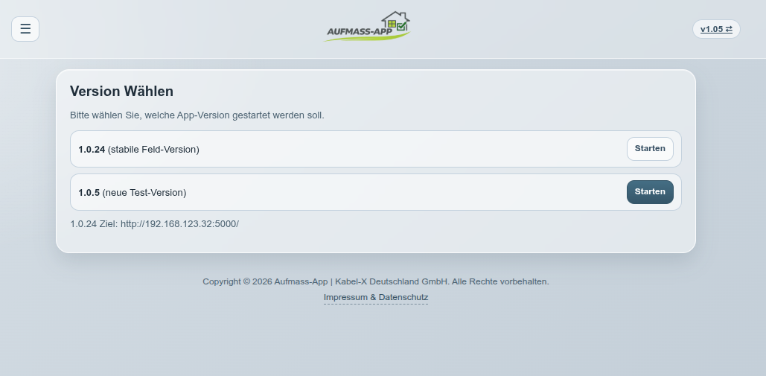Viewport: 766px width, 376px height.
Task: Click the Version Wählen heading
Action: coord(121,92)
